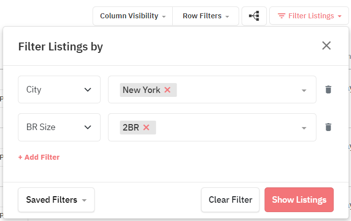Image resolution: width=351 pixels, height=221 pixels.
Task: Click the Show Listings button
Action: pyautogui.click(x=299, y=200)
